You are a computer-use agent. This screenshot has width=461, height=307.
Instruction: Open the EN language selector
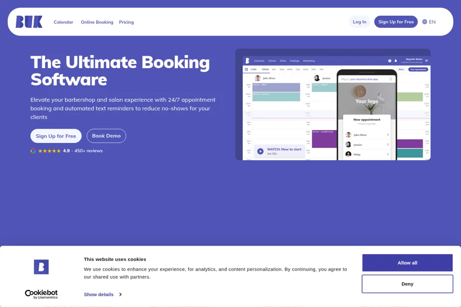point(429,22)
